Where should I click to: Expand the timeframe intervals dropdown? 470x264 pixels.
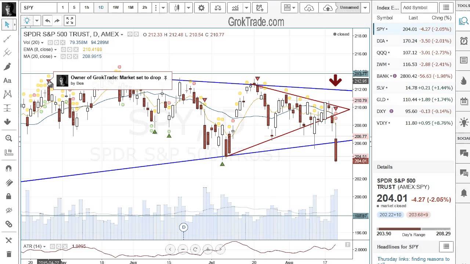tap(163, 8)
